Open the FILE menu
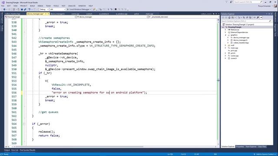Viewport: 278px width, 156px height. tap(3, 6)
